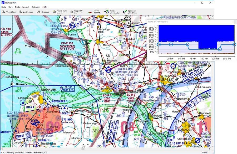Click the D(HX) 2600 GND airspace label
The image size is (237, 154).
24,135
